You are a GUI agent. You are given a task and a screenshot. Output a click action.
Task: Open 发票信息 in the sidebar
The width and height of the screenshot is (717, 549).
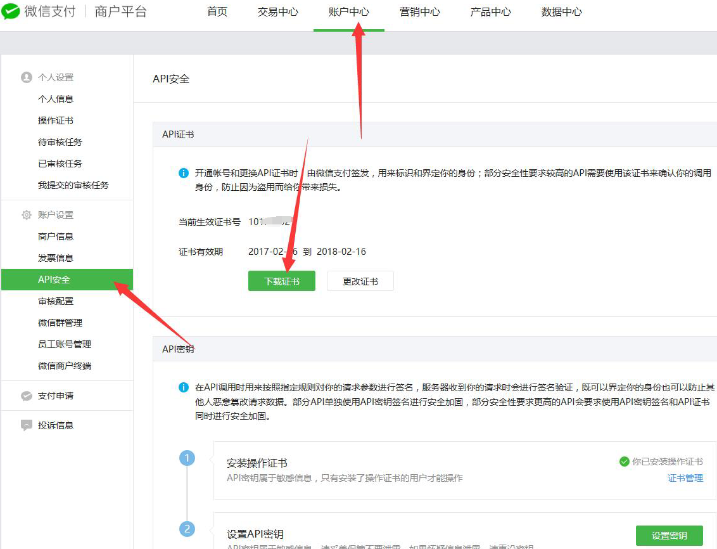pyautogui.click(x=56, y=258)
